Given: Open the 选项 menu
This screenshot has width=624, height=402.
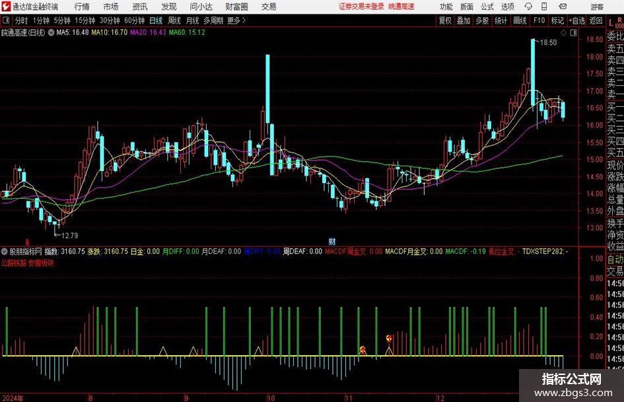Looking at the screenshot, I should point(507,7).
